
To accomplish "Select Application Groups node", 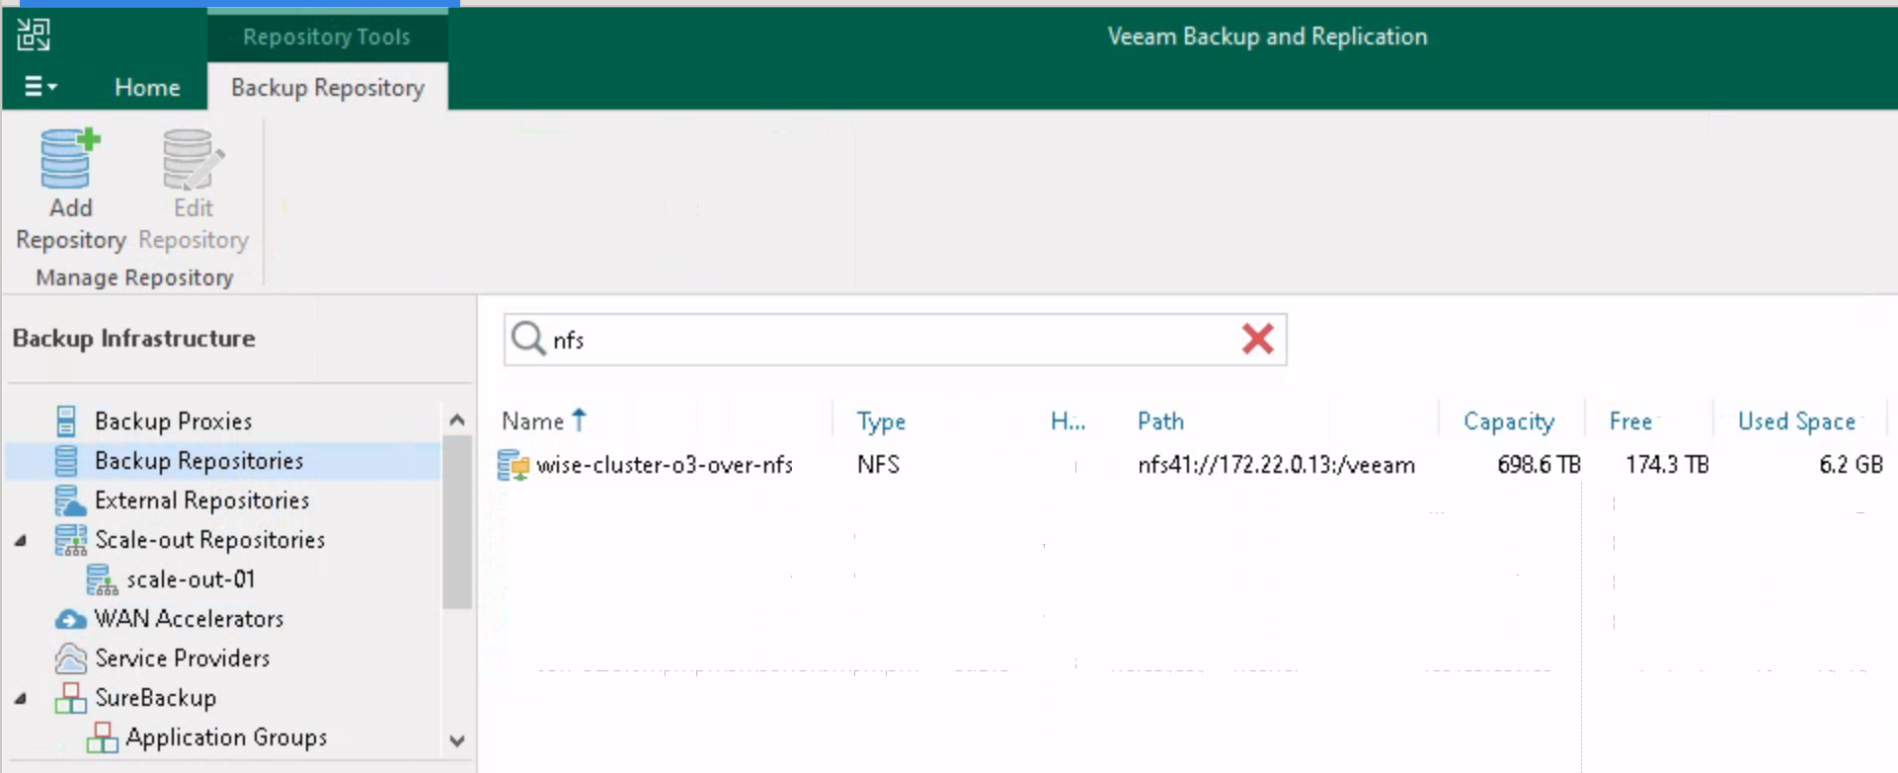I will pyautogui.click(x=226, y=736).
